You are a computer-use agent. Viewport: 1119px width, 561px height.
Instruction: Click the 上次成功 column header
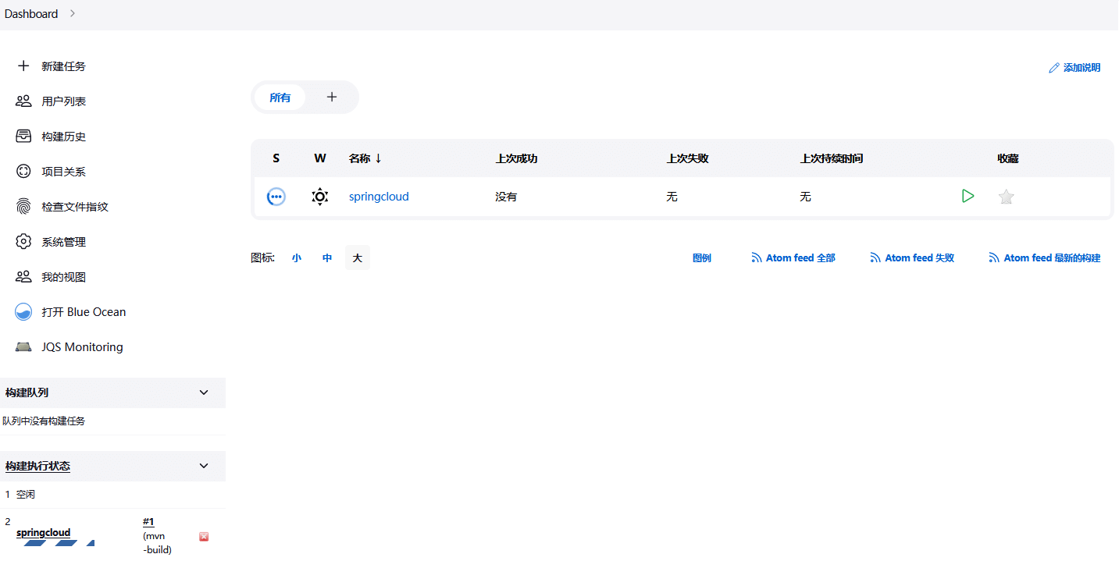coord(516,158)
